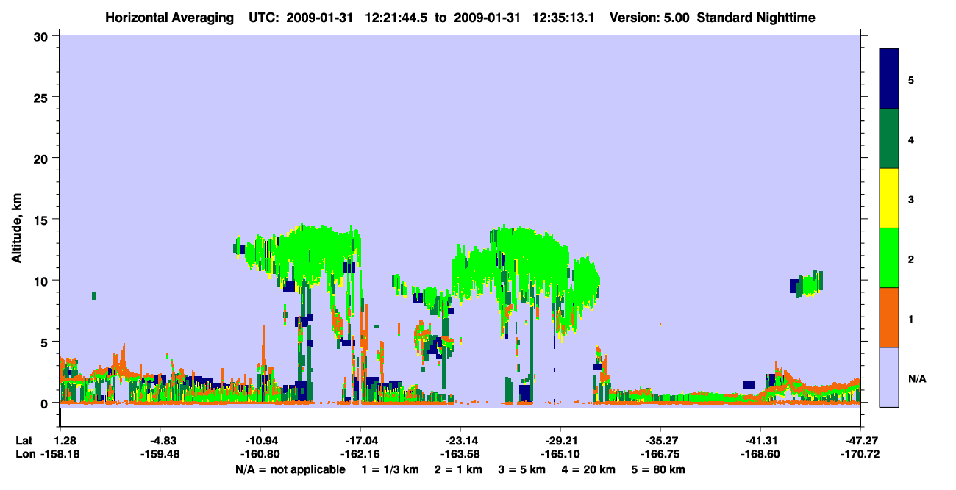Click the latitude value -17.04
956x490 pixels.
tap(360, 441)
